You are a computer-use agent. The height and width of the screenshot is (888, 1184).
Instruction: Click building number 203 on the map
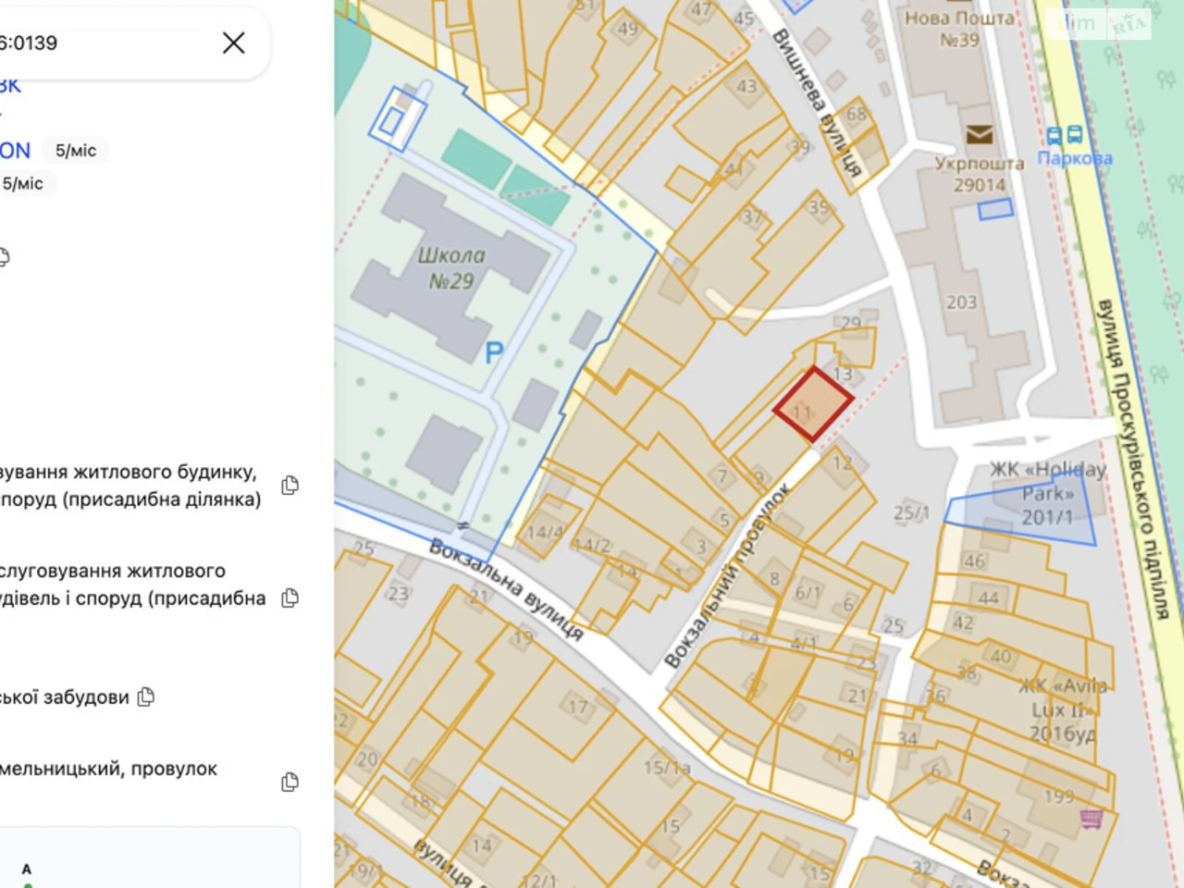coord(961,302)
